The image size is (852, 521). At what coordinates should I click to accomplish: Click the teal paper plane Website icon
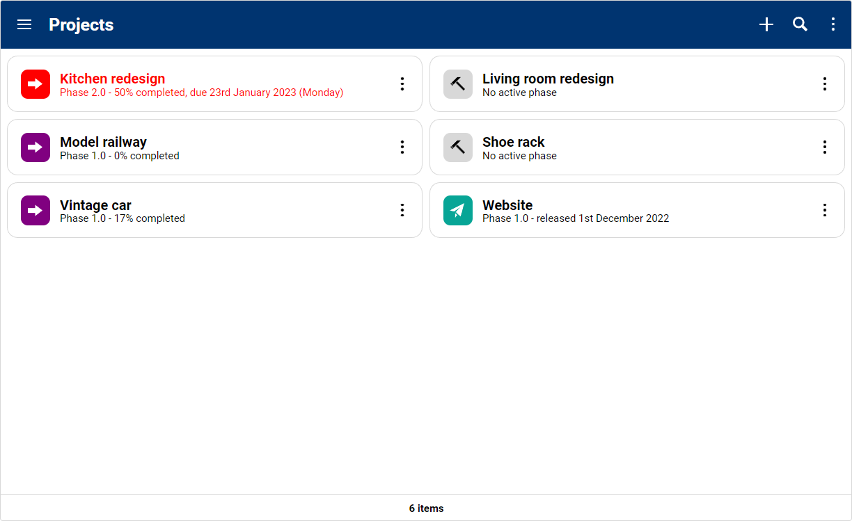pyautogui.click(x=458, y=211)
